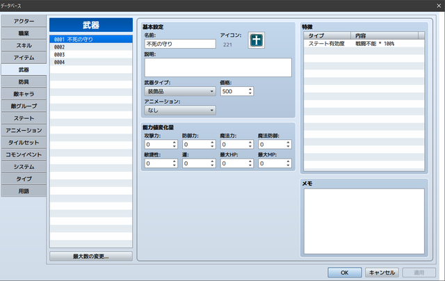Open the アニメーション dropdown showing なし

pyautogui.click(x=180, y=111)
